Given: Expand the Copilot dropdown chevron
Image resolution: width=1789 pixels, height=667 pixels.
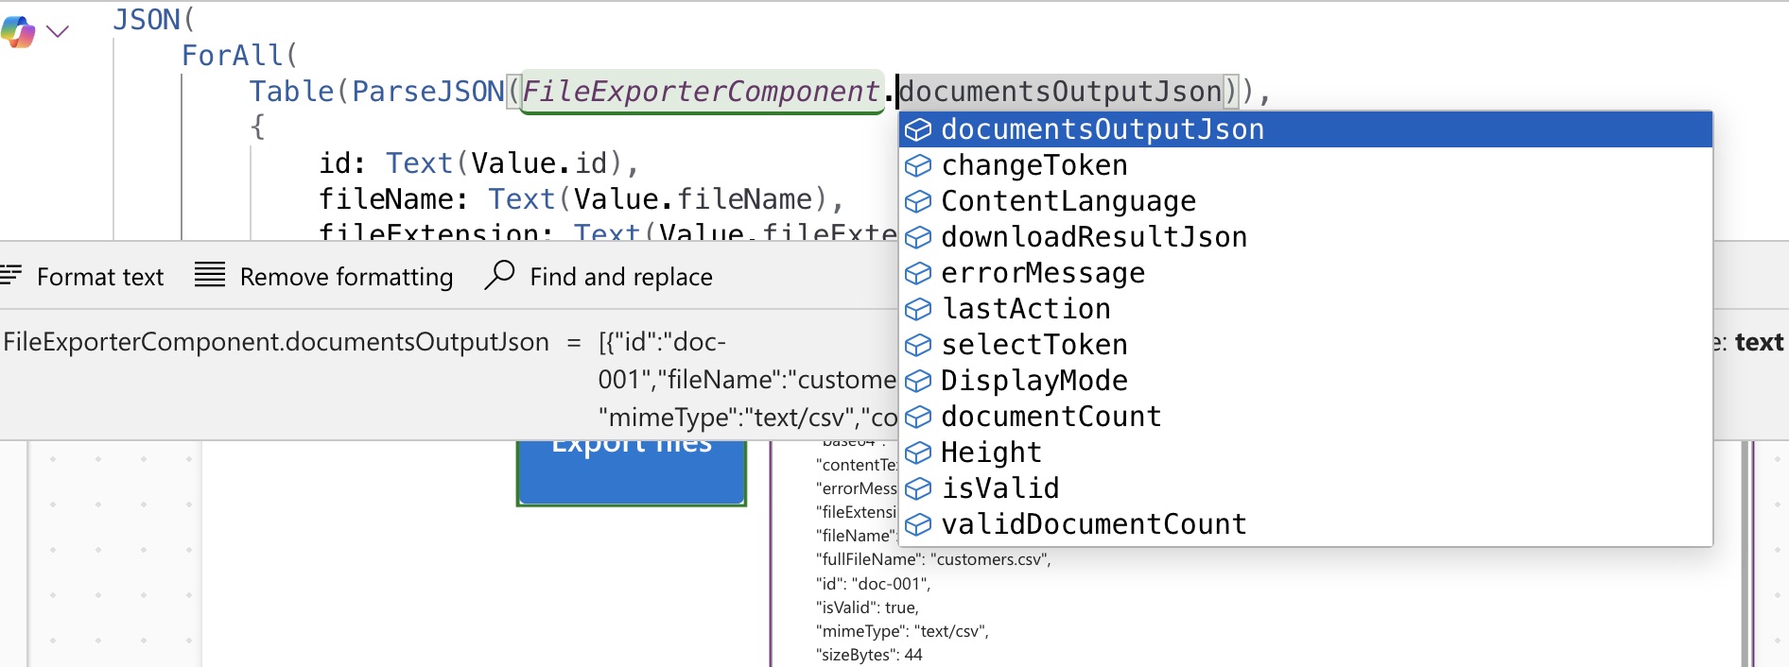Looking at the screenshot, I should tap(58, 32).
